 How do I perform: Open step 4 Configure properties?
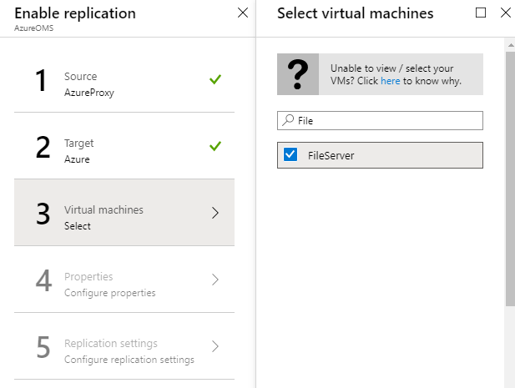(x=124, y=280)
